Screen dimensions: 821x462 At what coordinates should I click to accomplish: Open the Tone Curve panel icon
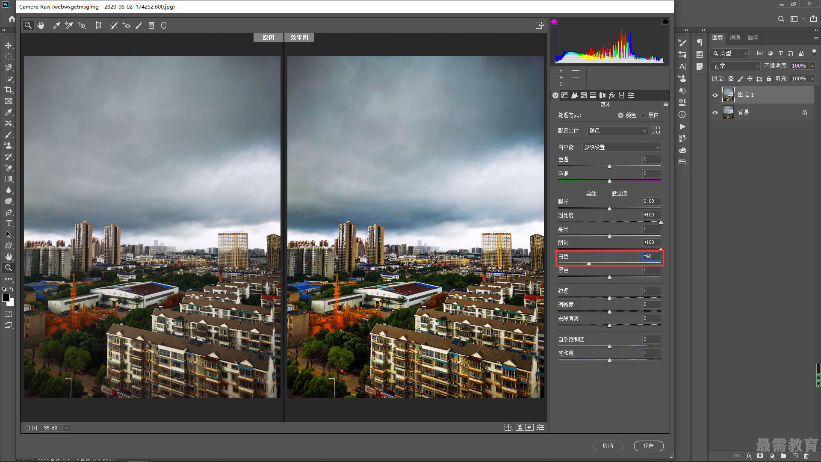[x=565, y=95]
